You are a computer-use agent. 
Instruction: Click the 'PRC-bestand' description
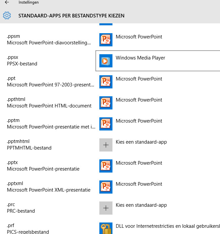click(x=21, y=211)
